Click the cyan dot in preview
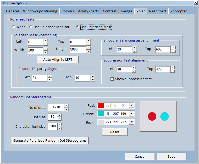This screenshot has height=164, width=199. point(164,116)
